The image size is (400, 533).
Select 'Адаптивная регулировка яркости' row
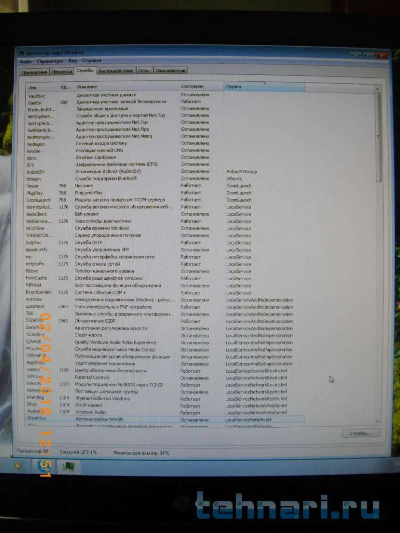[165, 328]
